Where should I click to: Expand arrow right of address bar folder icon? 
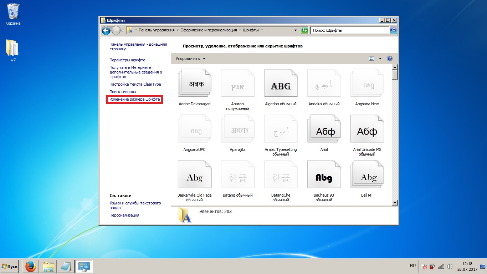136,30
